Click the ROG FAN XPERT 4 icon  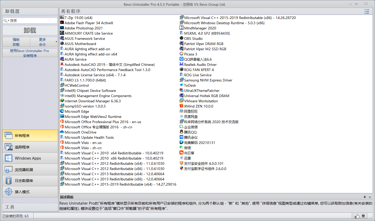point(182,70)
